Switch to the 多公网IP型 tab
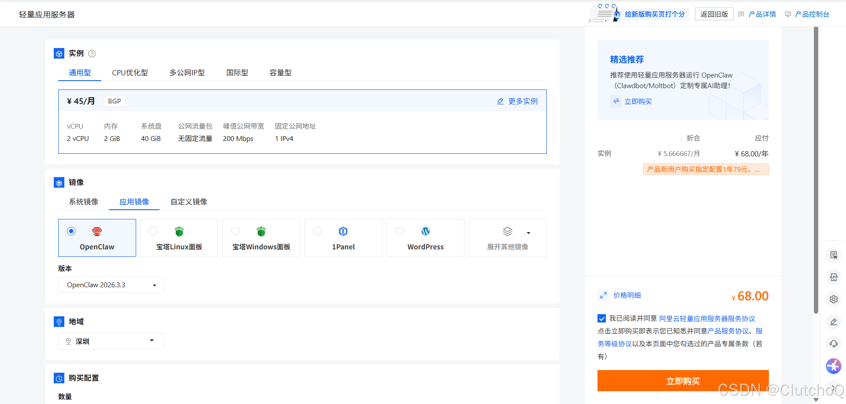The image size is (846, 404). tap(187, 73)
